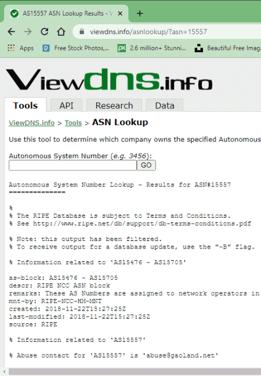Viewport: 261px width, 376px height.
Task: Follow the ViewDNS.info breadcrumb link
Action: coord(32,123)
